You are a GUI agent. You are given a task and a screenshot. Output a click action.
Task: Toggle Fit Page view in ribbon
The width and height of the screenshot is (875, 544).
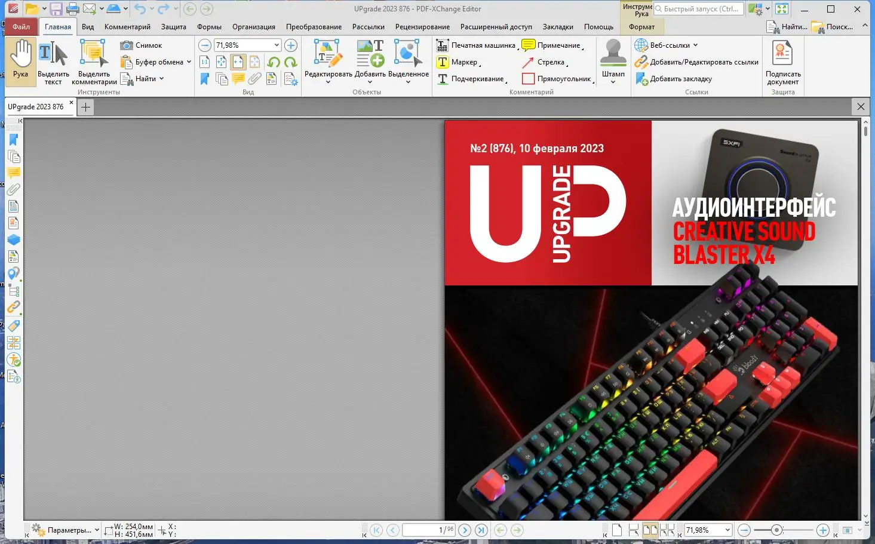[x=221, y=62]
